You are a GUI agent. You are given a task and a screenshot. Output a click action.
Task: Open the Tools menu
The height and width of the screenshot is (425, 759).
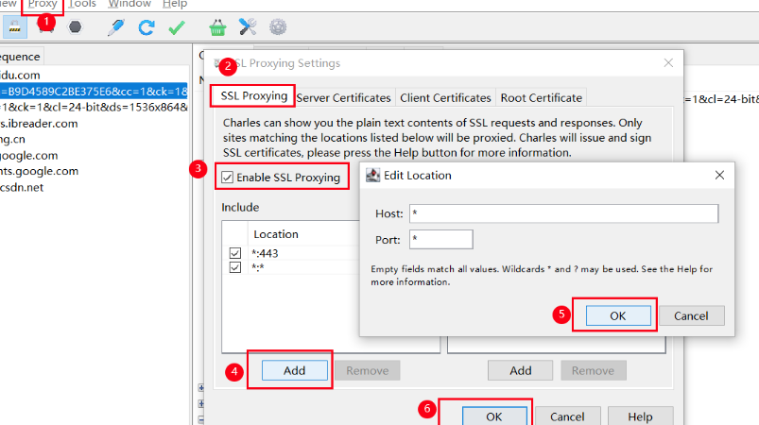(82, 4)
